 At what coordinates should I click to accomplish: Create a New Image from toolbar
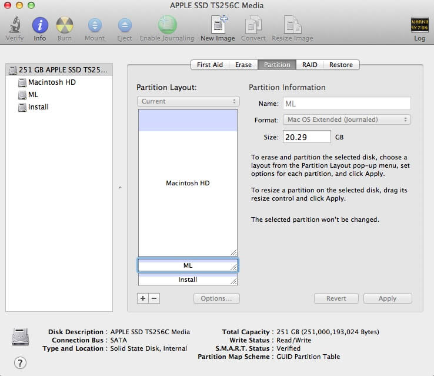pos(219,24)
